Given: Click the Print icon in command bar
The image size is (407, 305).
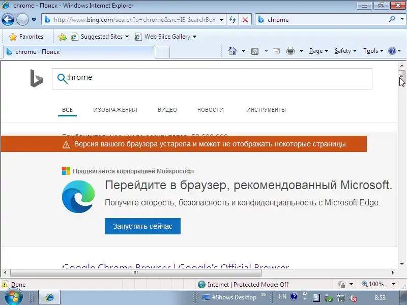Looking at the screenshot, I should [x=290, y=51].
